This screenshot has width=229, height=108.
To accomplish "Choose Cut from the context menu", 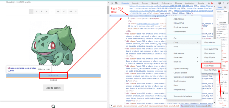I will [x=175, y=38].
